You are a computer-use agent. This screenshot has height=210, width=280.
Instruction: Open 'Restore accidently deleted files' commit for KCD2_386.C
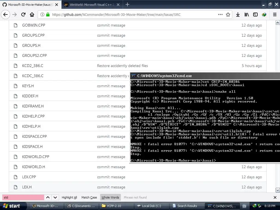click(x=122, y=66)
